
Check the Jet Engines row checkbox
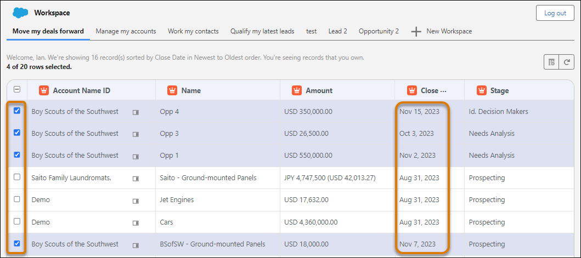[17, 199]
